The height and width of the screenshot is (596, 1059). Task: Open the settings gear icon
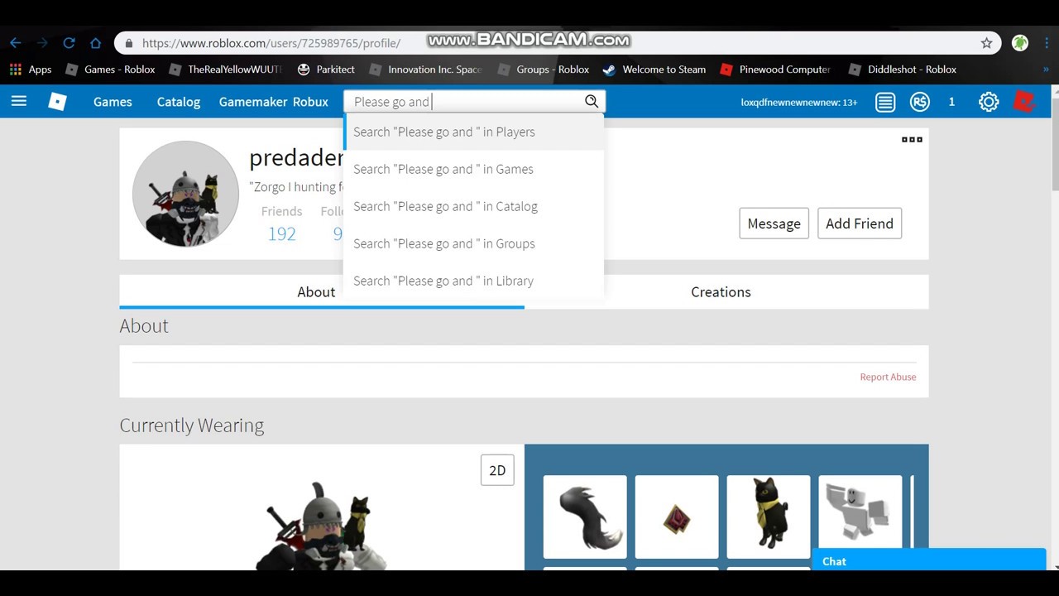[x=989, y=102]
